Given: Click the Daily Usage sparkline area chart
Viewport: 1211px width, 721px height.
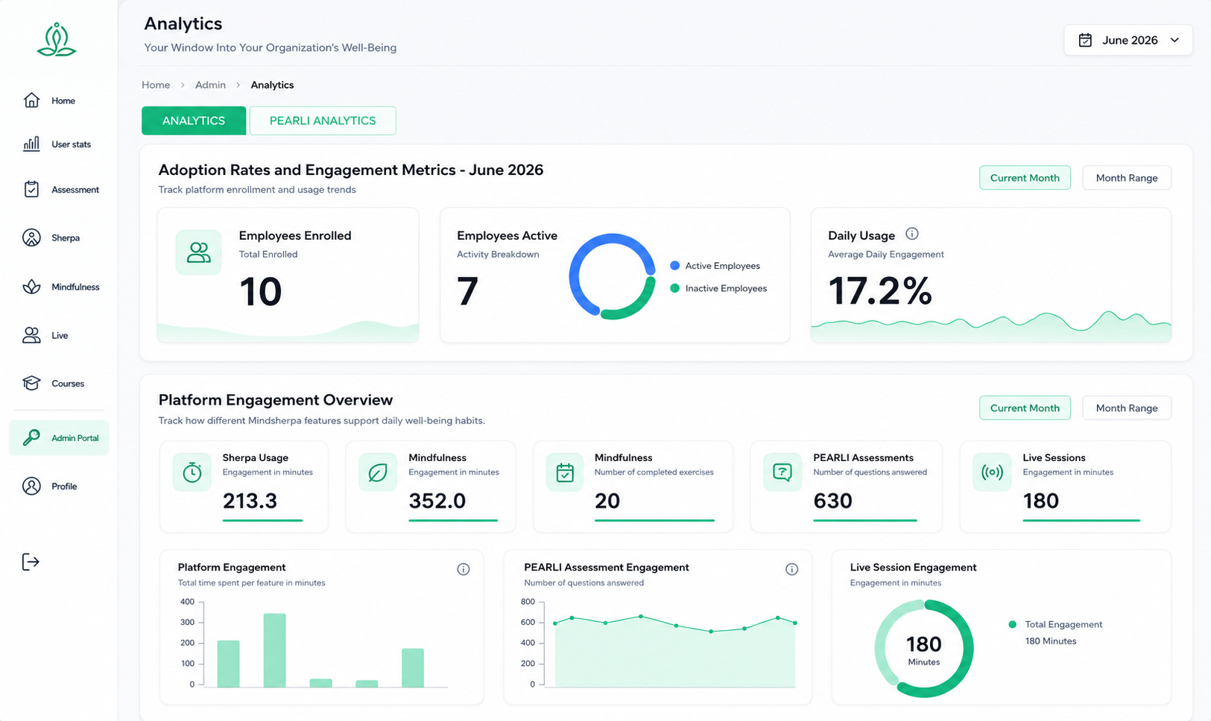Looking at the screenshot, I should pos(991,327).
